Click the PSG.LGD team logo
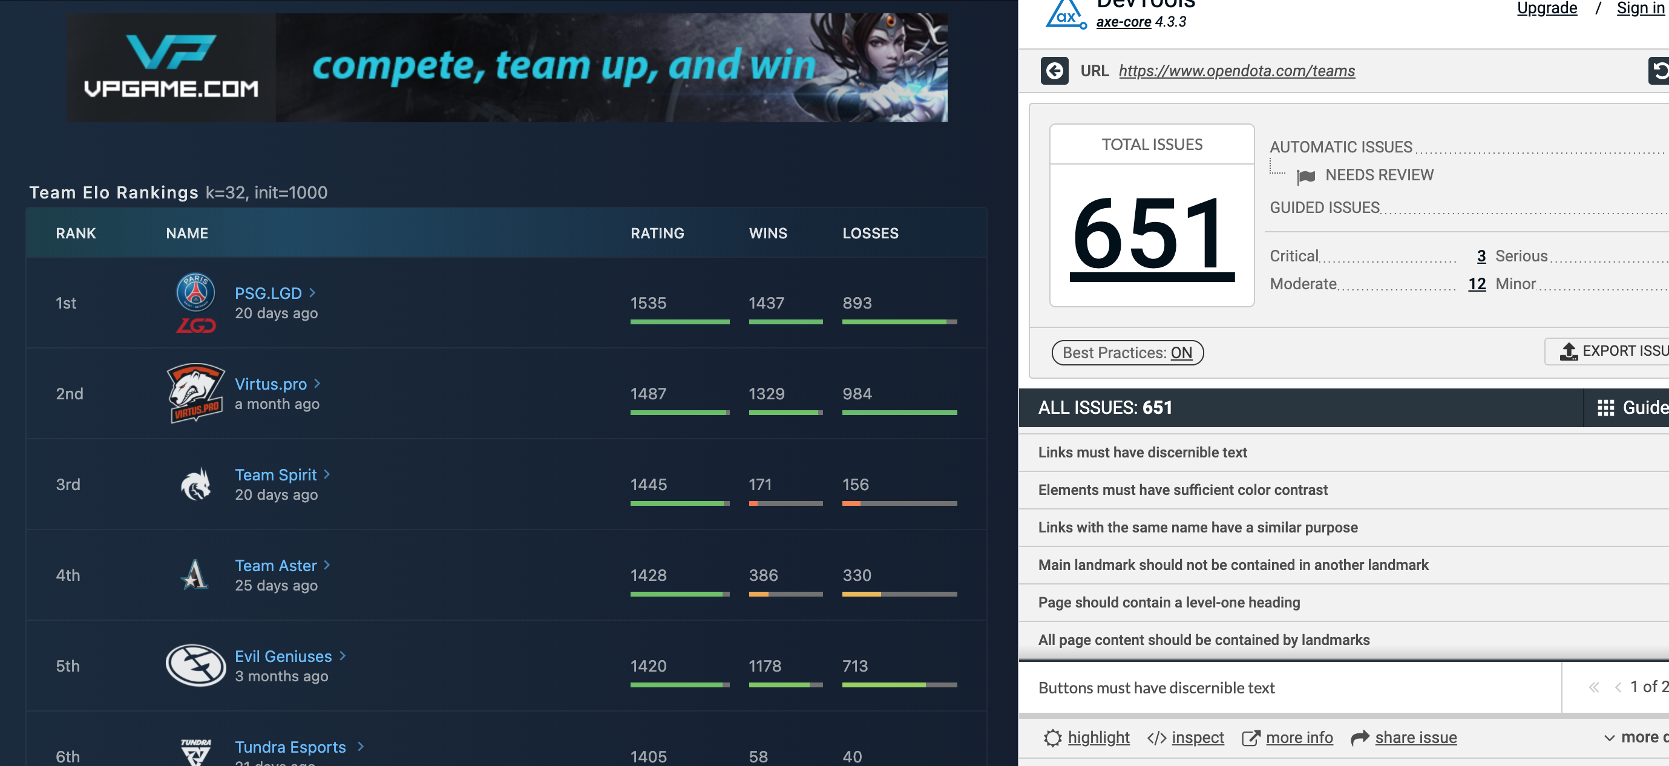This screenshot has width=1669, height=766. click(195, 303)
